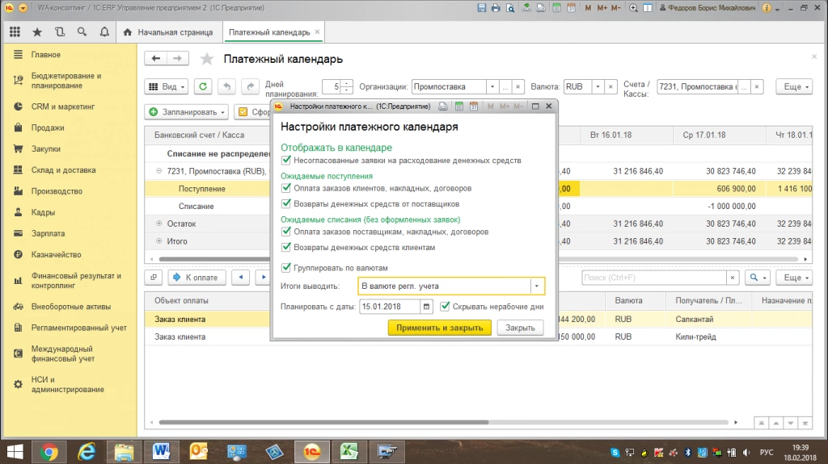Click the zoom magnifier icon in title bar
828x464 pixels.
click(x=633, y=8)
